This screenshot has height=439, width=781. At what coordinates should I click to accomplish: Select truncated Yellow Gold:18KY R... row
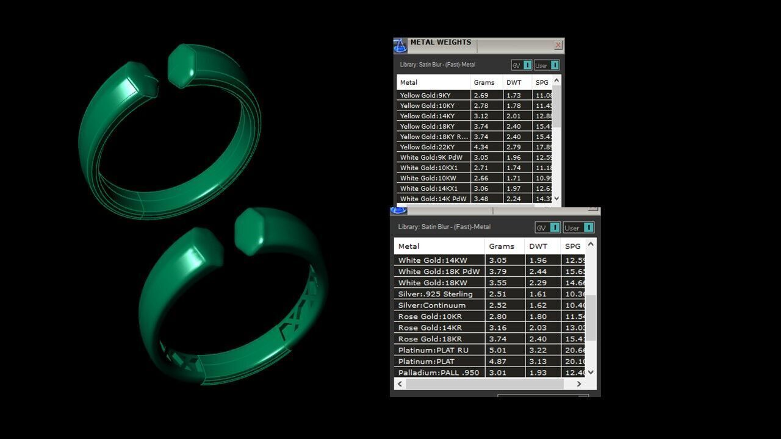coord(474,137)
